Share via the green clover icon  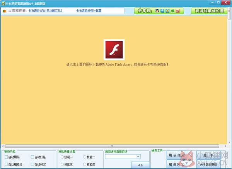[x=172, y=11]
